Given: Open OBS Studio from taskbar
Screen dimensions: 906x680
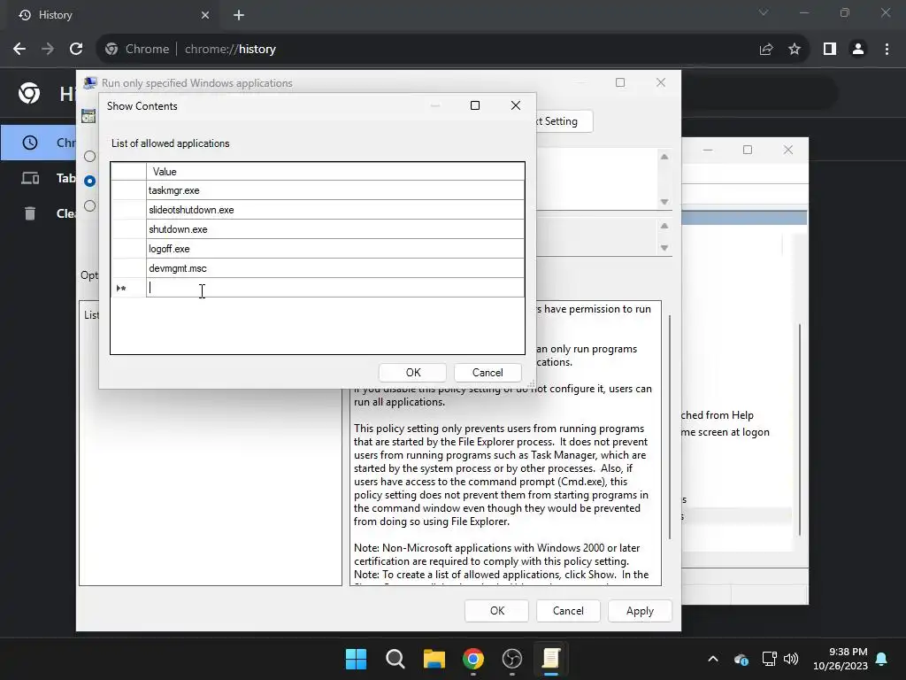Looking at the screenshot, I should click(512, 659).
